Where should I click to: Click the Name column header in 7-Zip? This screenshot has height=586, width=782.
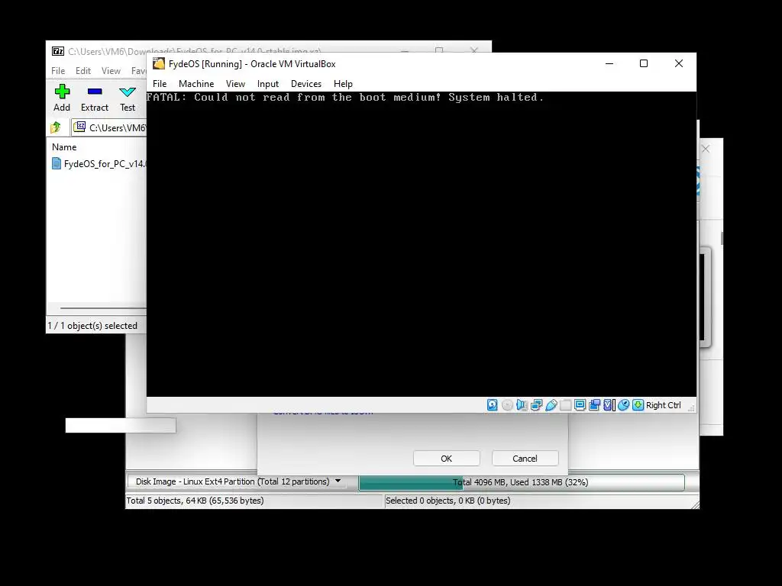coord(64,147)
